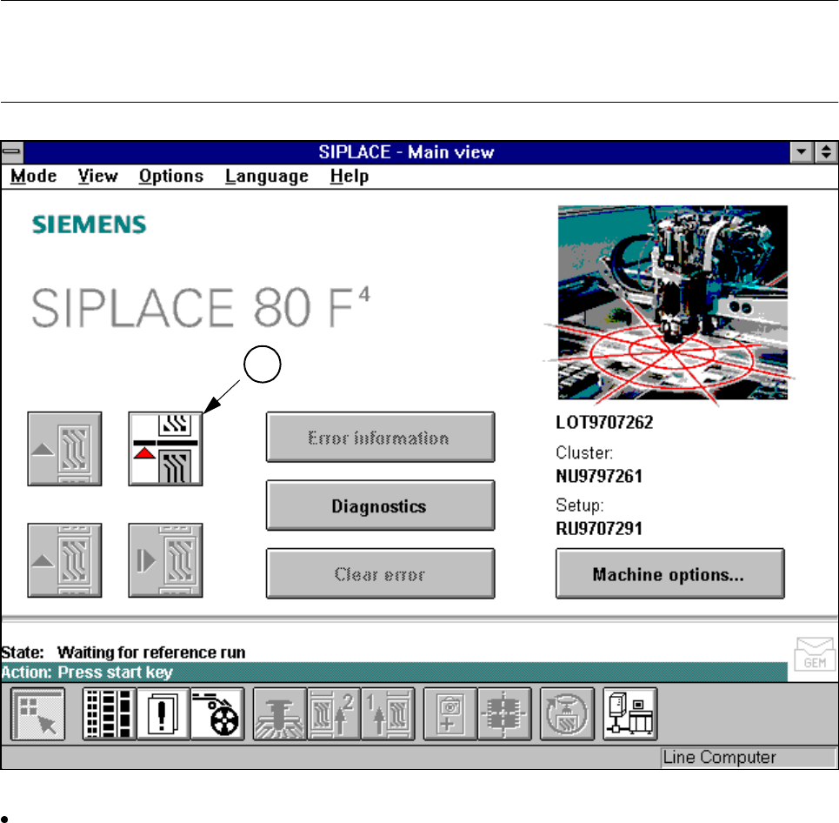The height and width of the screenshot is (823, 839).
Task: Open the View menu
Action: click(x=97, y=177)
